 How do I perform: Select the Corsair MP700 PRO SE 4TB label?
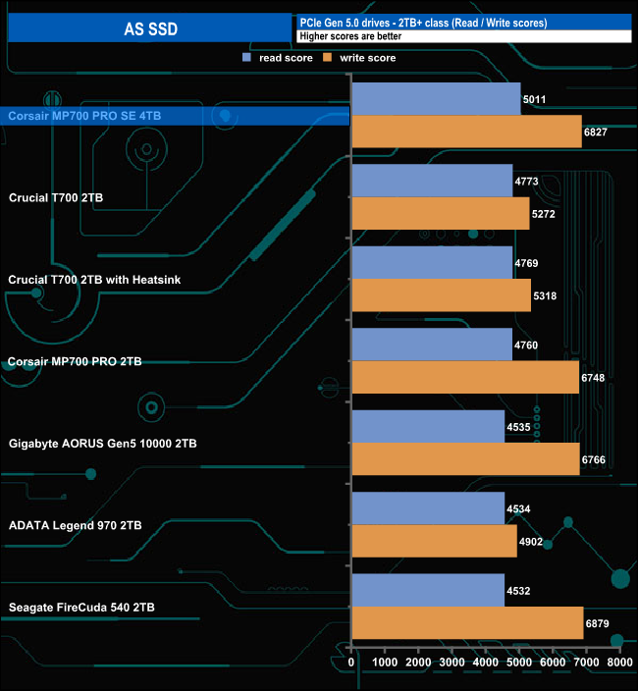(x=84, y=116)
